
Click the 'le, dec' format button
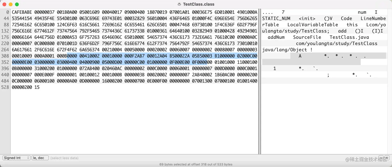[x=40, y=158]
